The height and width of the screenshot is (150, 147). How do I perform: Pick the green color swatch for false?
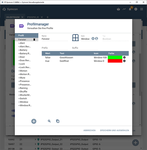115,57
